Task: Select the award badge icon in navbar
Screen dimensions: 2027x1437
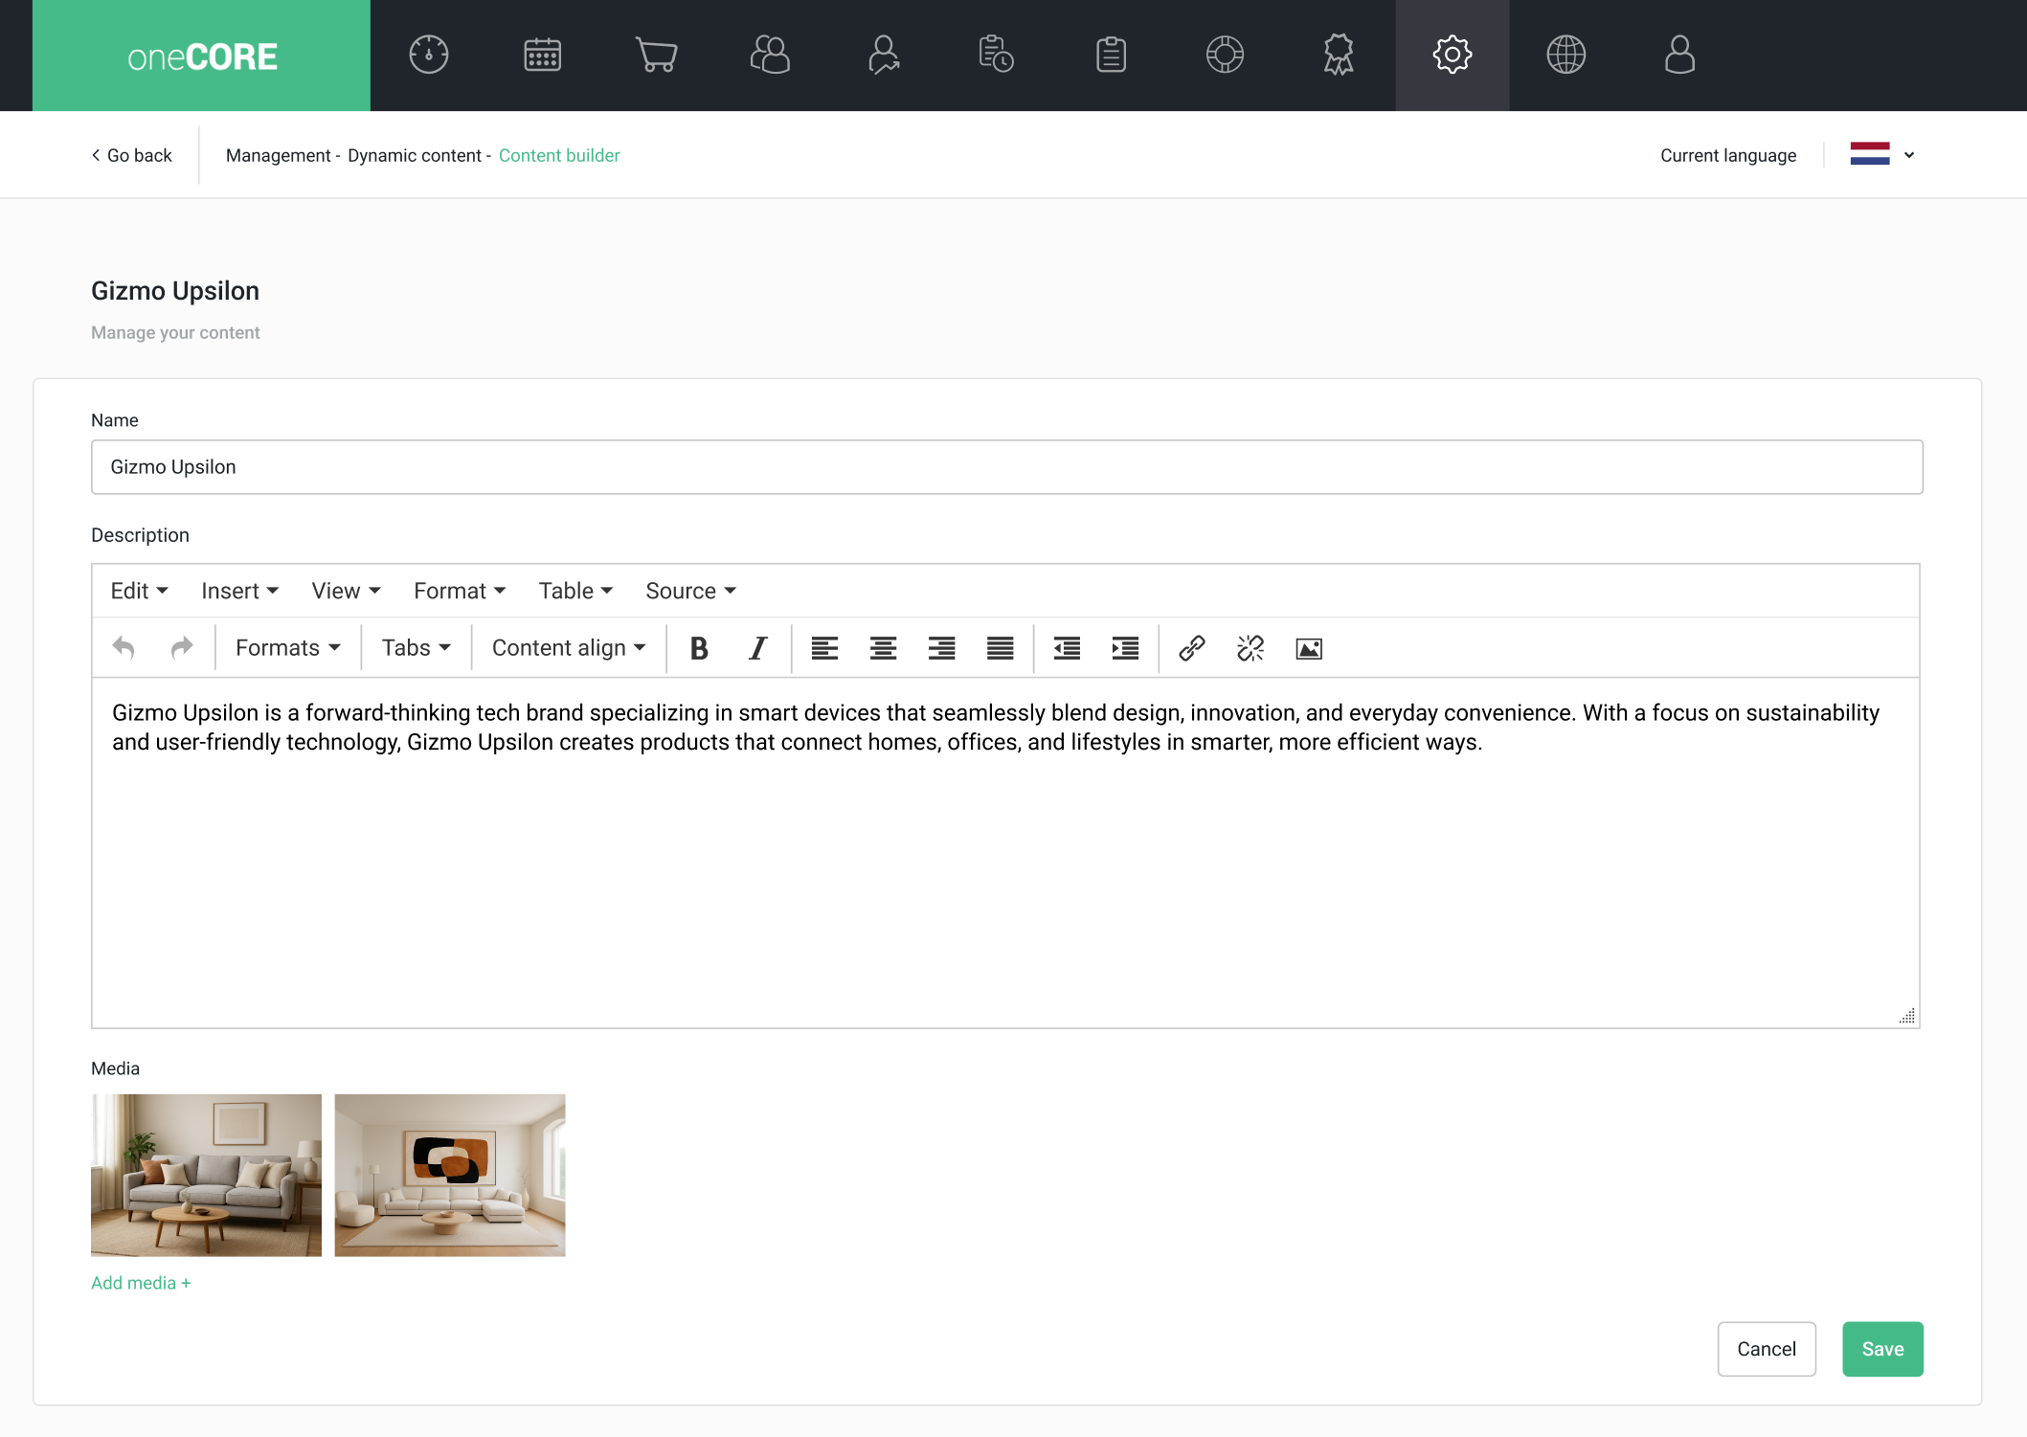Action: tap(1338, 55)
